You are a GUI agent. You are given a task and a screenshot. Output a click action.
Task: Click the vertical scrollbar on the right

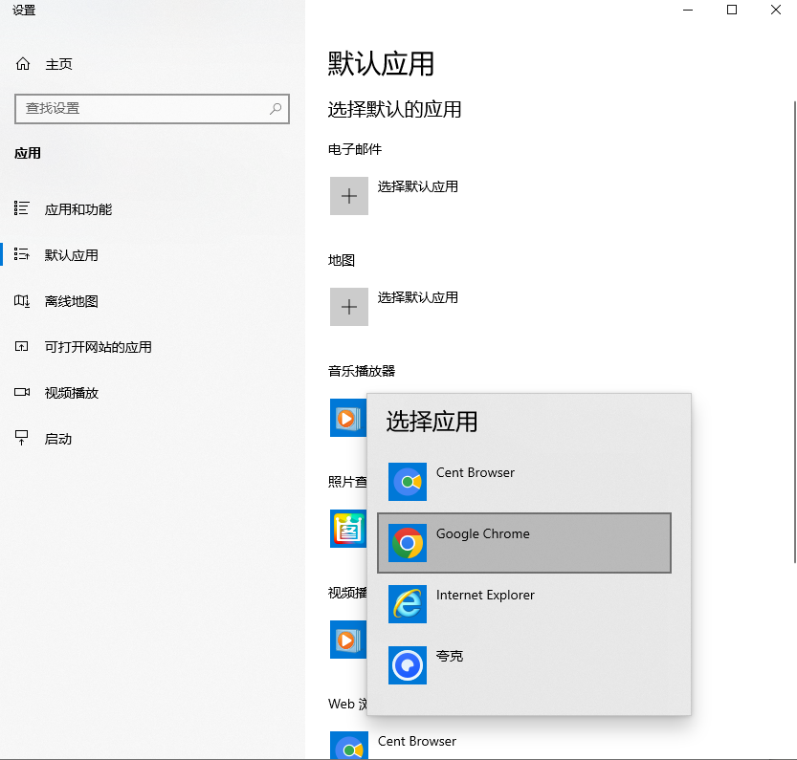(794, 333)
